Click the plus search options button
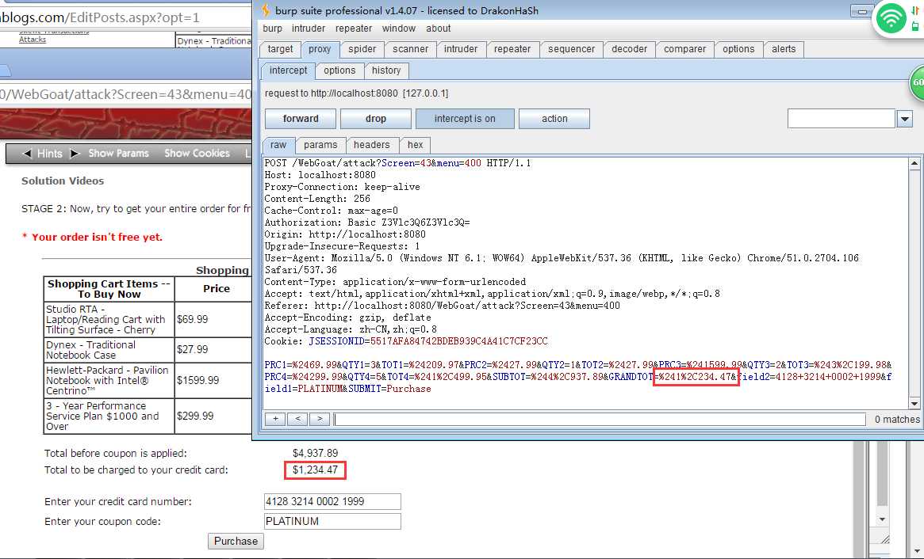The width and height of the screenshot is (924, 559). click(x=275, y=419)
